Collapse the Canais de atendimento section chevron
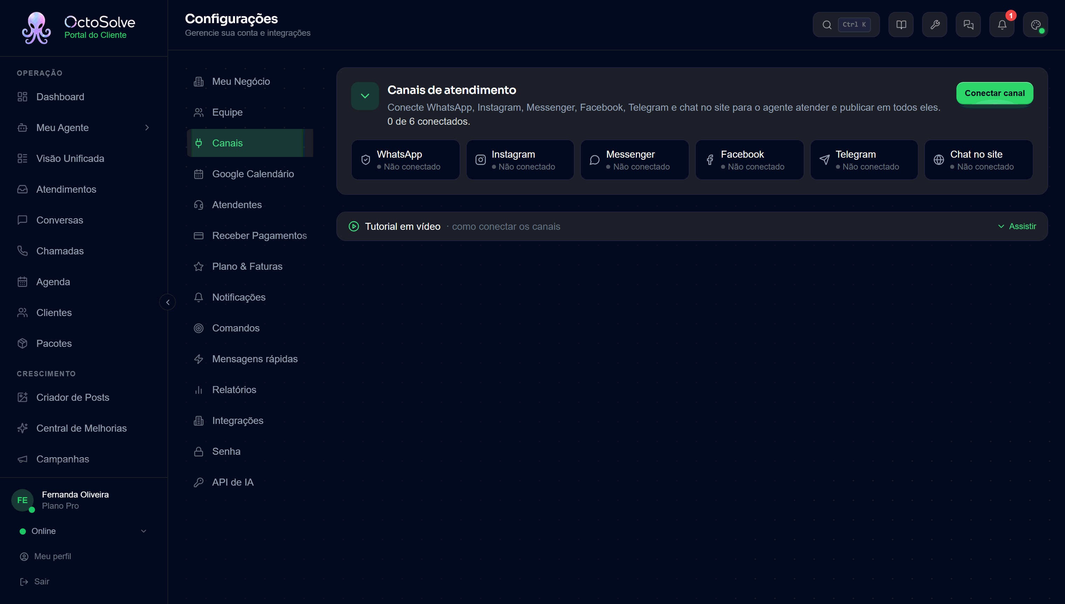 [x=365, y=96]
